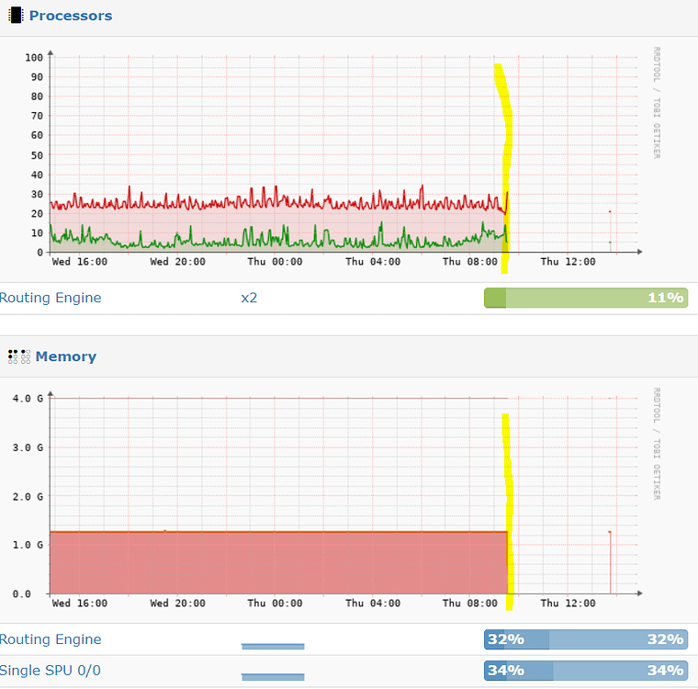Viewport: 698px width, 689px height.
Task: Click the 11% Routing Engine usage bar
Action: click(x=586, y=298)
